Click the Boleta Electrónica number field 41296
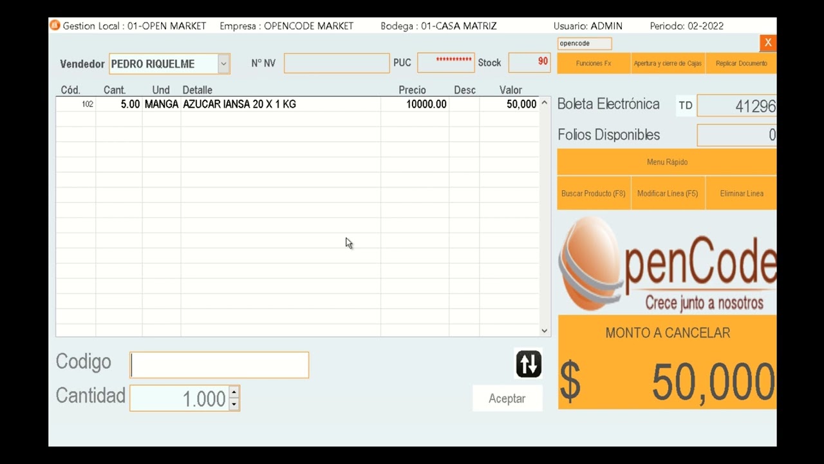Screen dimensions: 824x464 click(x=736, y=106)
